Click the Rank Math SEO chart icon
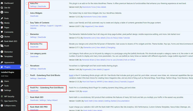The width and height of the screenshot is (193, 111). click(x=2, y=41)
